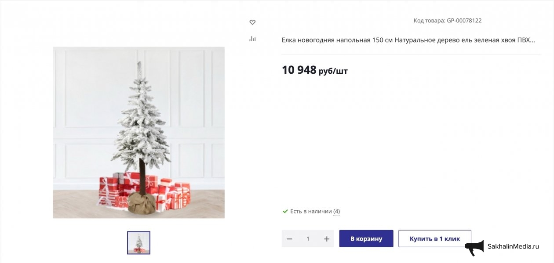Click the stock count link "(4)"
554x263 pixels.
[336, 212]
